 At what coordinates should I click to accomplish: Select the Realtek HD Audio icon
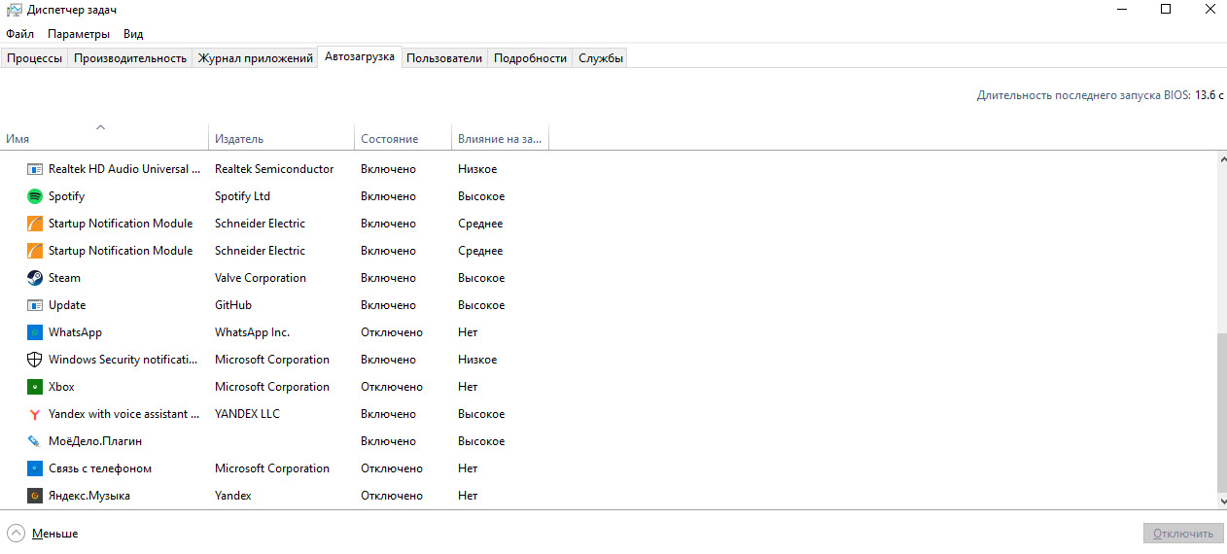click(35, 169)
